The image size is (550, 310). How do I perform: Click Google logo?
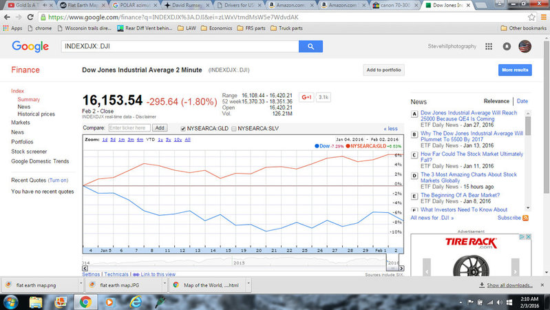click(x=30, y=46)
